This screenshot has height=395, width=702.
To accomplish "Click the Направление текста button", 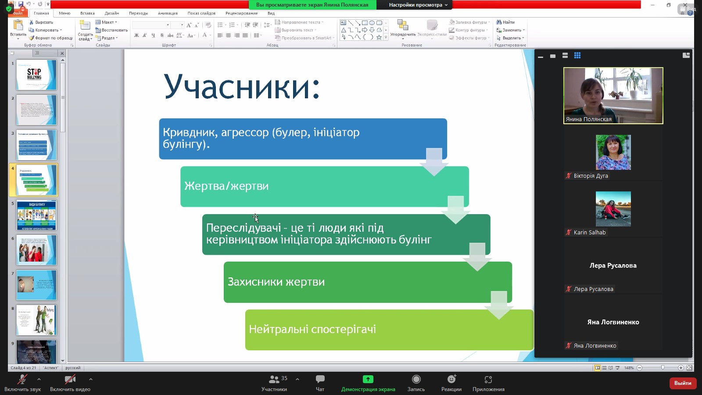I will pos(299,22).
